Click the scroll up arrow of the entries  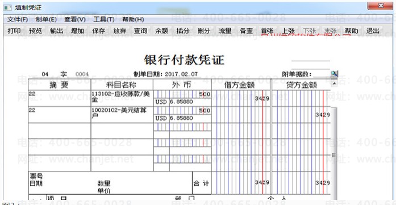(x=334, y=83)
